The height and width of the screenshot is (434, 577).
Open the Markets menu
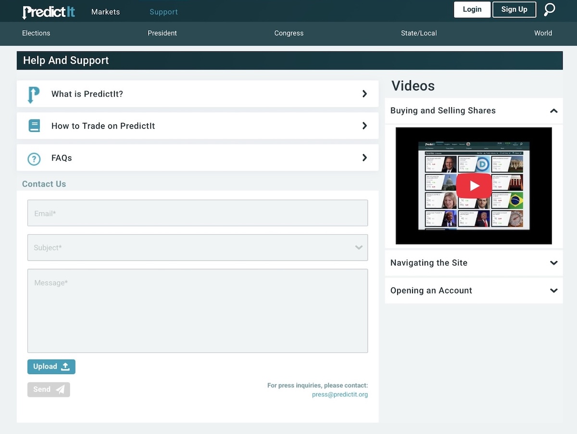pyautogui.click(x=105, y=12)
